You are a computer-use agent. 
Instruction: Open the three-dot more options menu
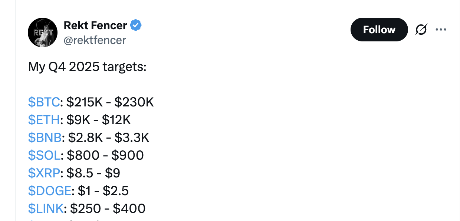point(441,30)
